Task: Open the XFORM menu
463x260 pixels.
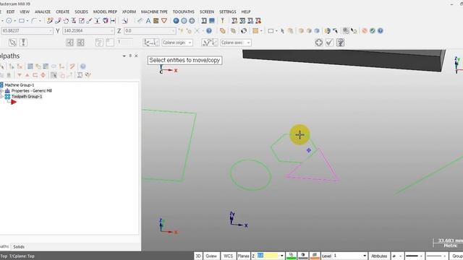Action: pos(129,12)
